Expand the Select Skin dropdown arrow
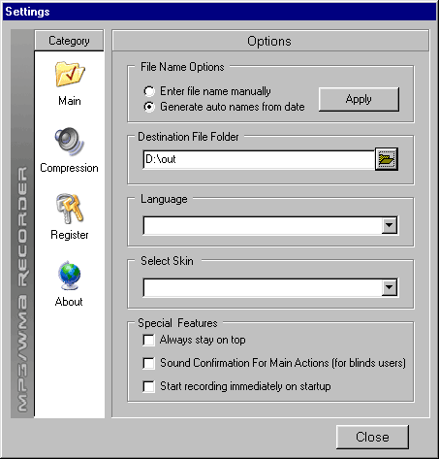This screenshot has height=459, width=439. click(x=390, y=287)
